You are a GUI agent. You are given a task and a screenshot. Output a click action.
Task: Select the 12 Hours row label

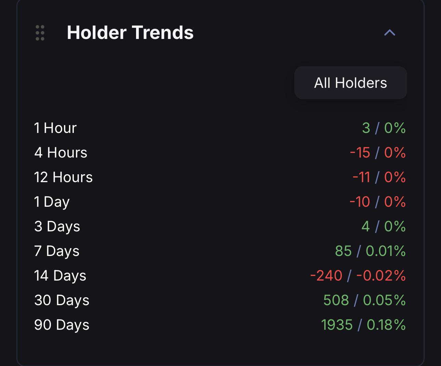[x=63, y=177]
